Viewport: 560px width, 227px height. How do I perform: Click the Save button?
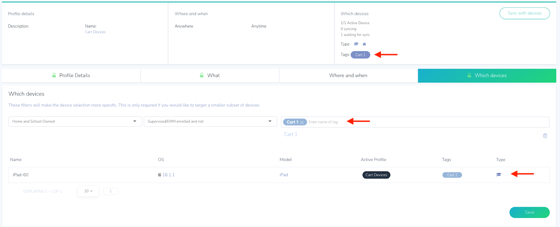point(529,212)
